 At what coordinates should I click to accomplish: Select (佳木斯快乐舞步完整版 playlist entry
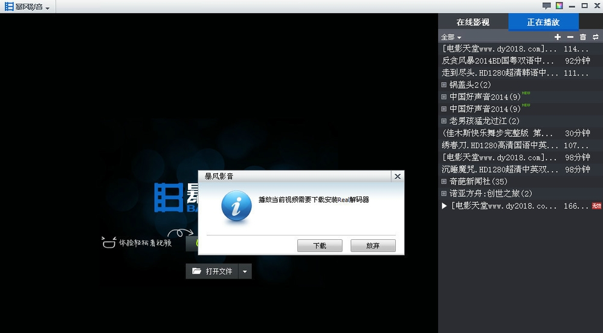coord(520,133)
